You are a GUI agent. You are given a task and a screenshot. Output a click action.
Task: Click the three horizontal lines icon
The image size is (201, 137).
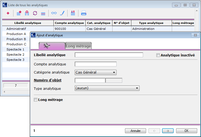tap(43, 14)
